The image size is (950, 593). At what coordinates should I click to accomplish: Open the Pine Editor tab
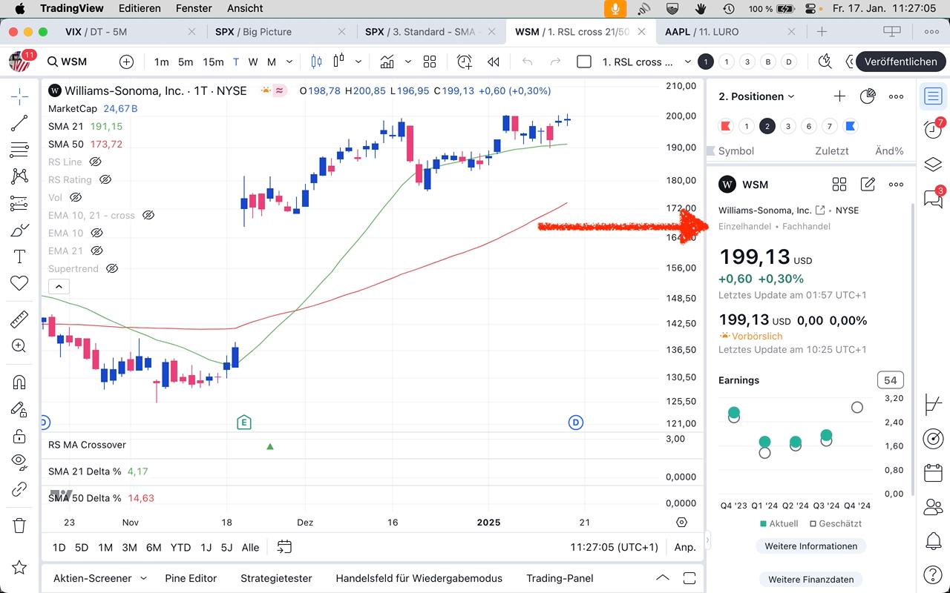[191, 578]
